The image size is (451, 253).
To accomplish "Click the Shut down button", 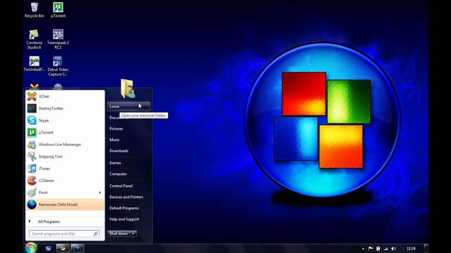I will (x=119, y=234).
